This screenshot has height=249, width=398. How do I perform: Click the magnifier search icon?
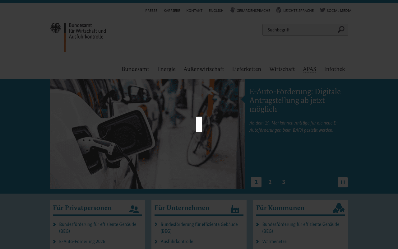point(341,30)
